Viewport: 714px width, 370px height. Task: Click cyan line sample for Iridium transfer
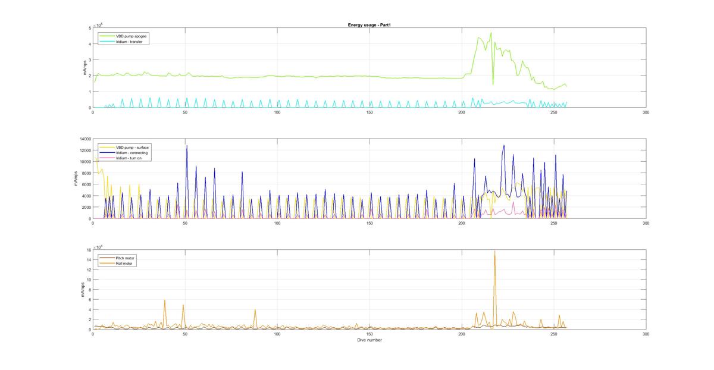click(107, 41)
